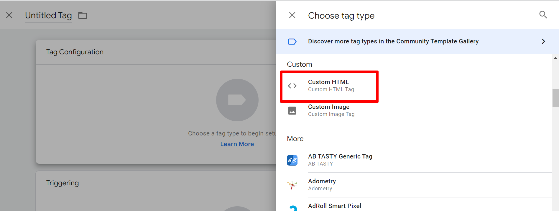This screenshot has width=559, height=211.
Task: Open the Learn More link
Action: click(237, 144)
